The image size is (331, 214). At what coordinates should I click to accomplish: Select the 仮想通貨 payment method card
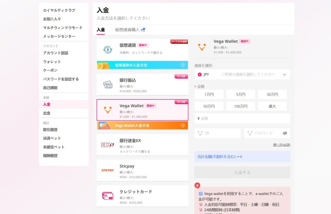[143, 50]
